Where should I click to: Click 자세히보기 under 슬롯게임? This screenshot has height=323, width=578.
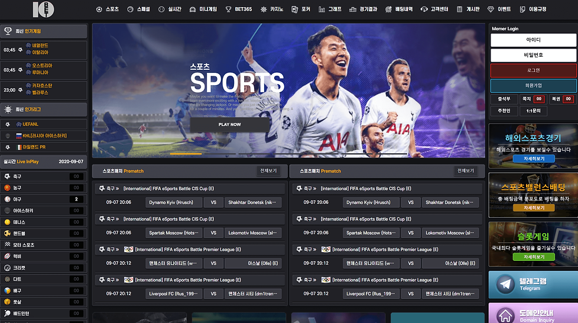(x=534, y=257)
